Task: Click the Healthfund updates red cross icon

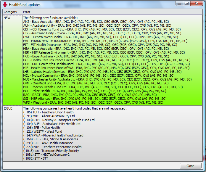Action: 5,5
